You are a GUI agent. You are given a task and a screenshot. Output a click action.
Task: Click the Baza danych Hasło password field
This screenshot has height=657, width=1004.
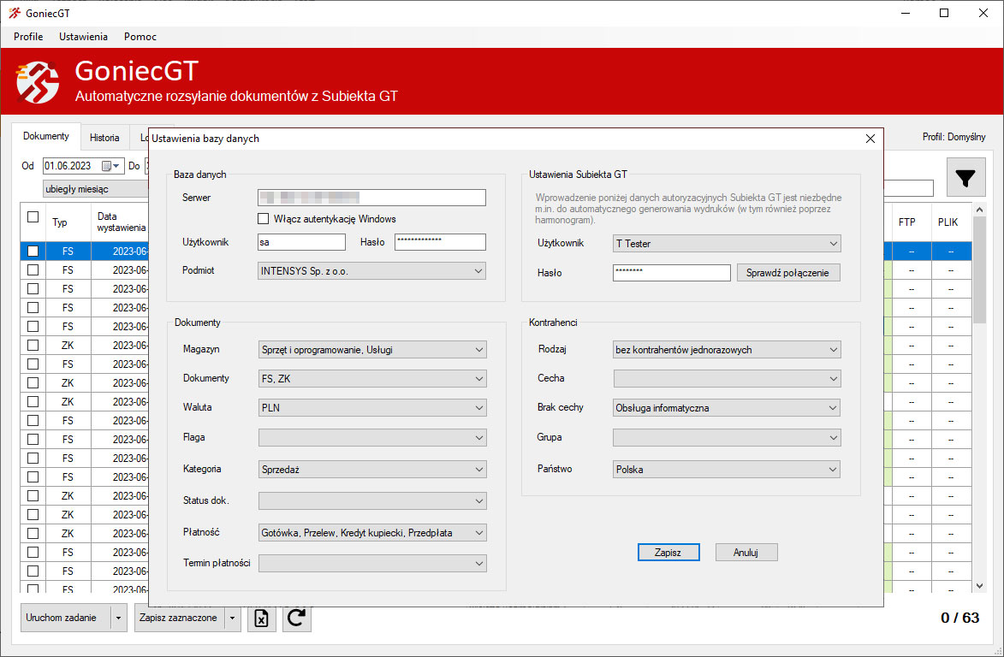[x=440, y=242]
